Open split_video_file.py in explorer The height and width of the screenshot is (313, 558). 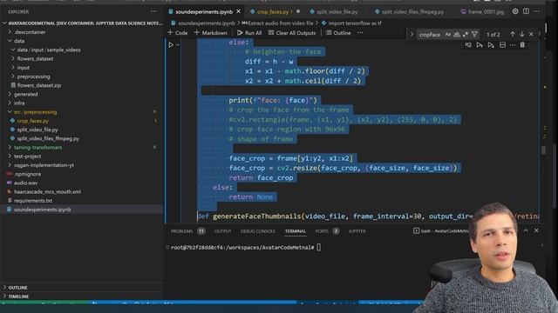(x=82, y=130)
